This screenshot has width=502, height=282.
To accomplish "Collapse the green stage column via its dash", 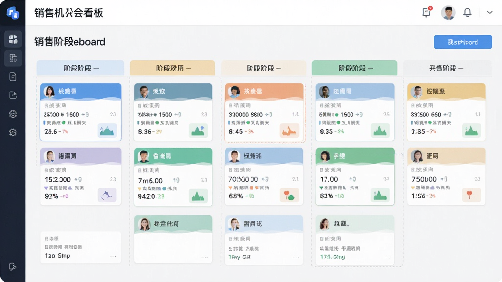I will (370, 68).
